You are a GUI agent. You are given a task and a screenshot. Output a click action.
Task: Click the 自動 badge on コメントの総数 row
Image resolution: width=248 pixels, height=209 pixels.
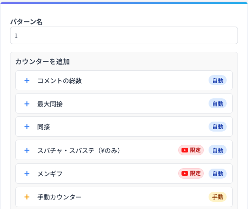218,80
